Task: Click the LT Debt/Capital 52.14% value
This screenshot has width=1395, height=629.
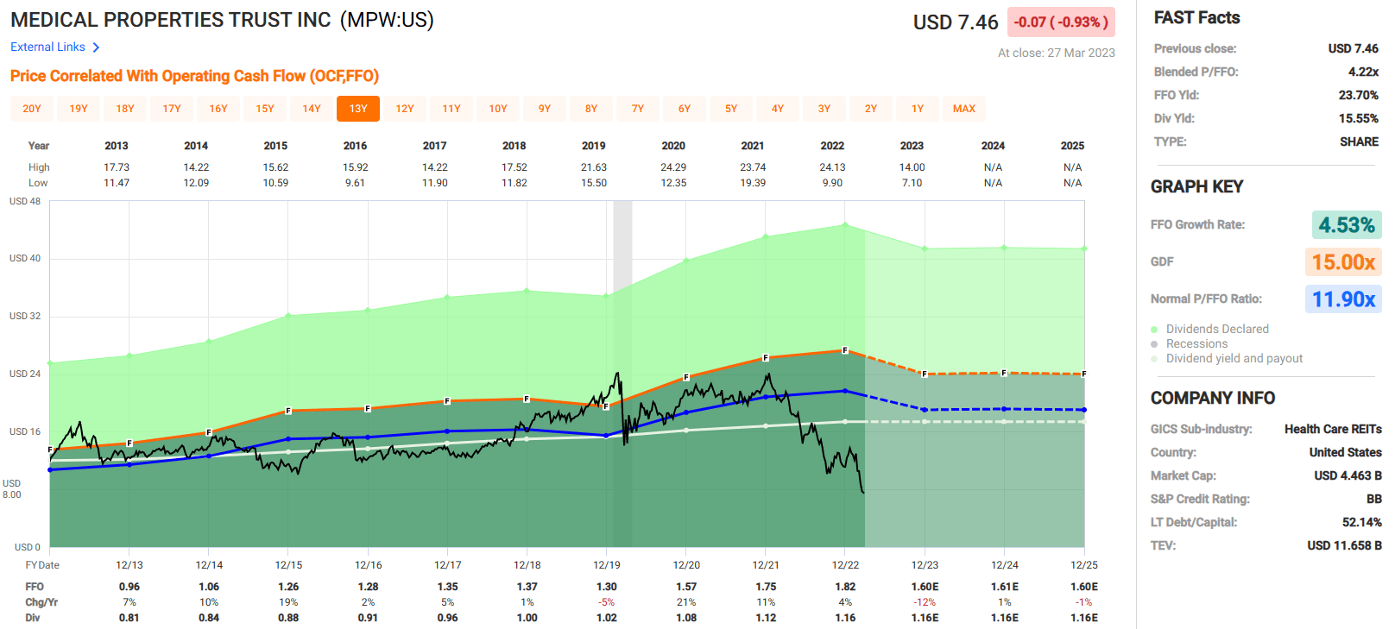Action: [1361, 522]
